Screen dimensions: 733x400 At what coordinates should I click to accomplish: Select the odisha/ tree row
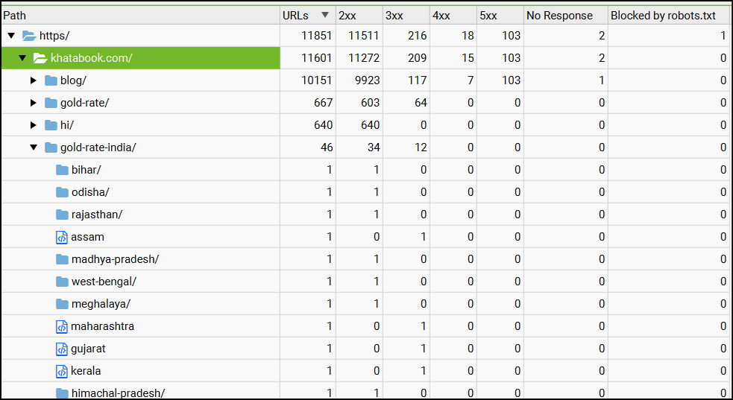(x=90, y=192)
